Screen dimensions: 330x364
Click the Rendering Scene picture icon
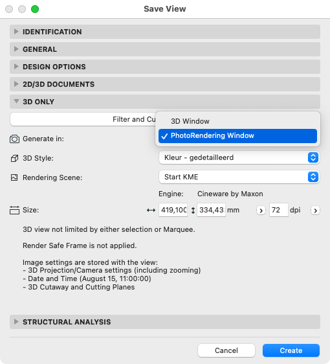14,177
